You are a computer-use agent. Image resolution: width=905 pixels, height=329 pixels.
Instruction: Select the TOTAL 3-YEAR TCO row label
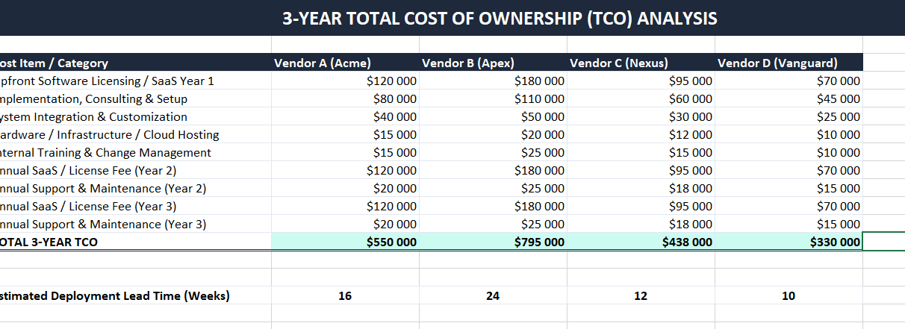pos(136,242)
